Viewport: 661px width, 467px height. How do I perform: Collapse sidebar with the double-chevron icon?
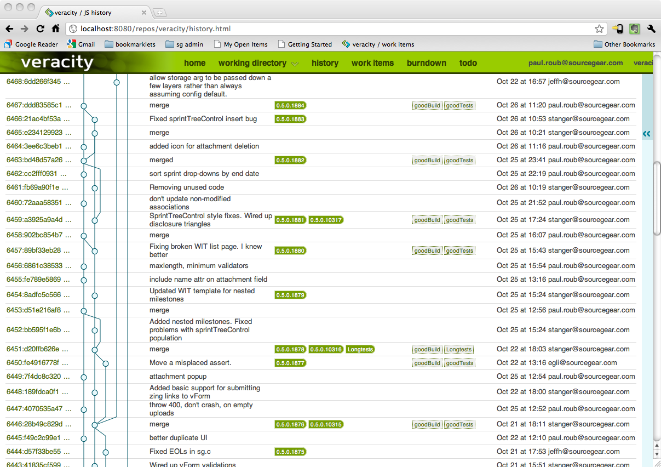(647, 133)
